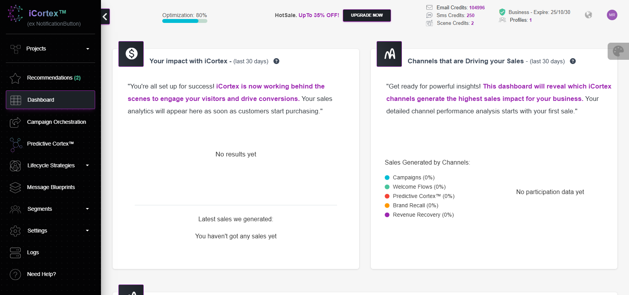Image resolution: width=629 pixels, height=295 pixels.
Task: Open Campaign Orchestration from sidebar
Action: click(x=50, y=122)
